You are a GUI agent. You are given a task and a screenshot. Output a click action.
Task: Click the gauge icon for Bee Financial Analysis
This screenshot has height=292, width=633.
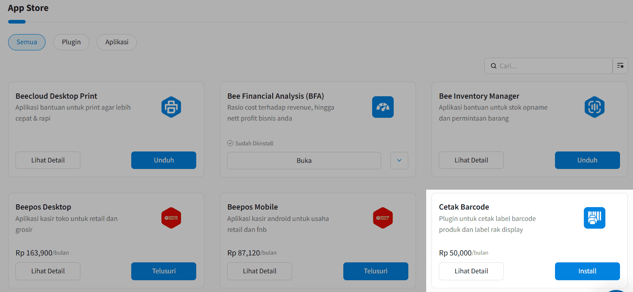(383, 107)
